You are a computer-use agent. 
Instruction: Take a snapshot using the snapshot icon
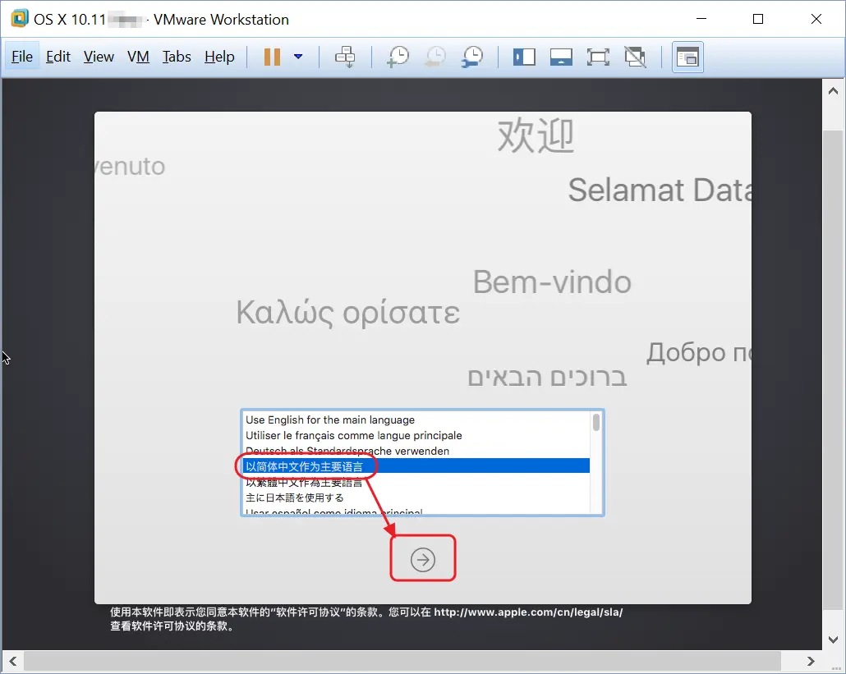point(398,57)
